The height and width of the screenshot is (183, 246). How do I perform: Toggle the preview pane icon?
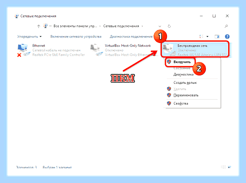217,37
